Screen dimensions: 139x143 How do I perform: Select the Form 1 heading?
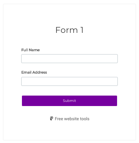(x=69, y=30)
